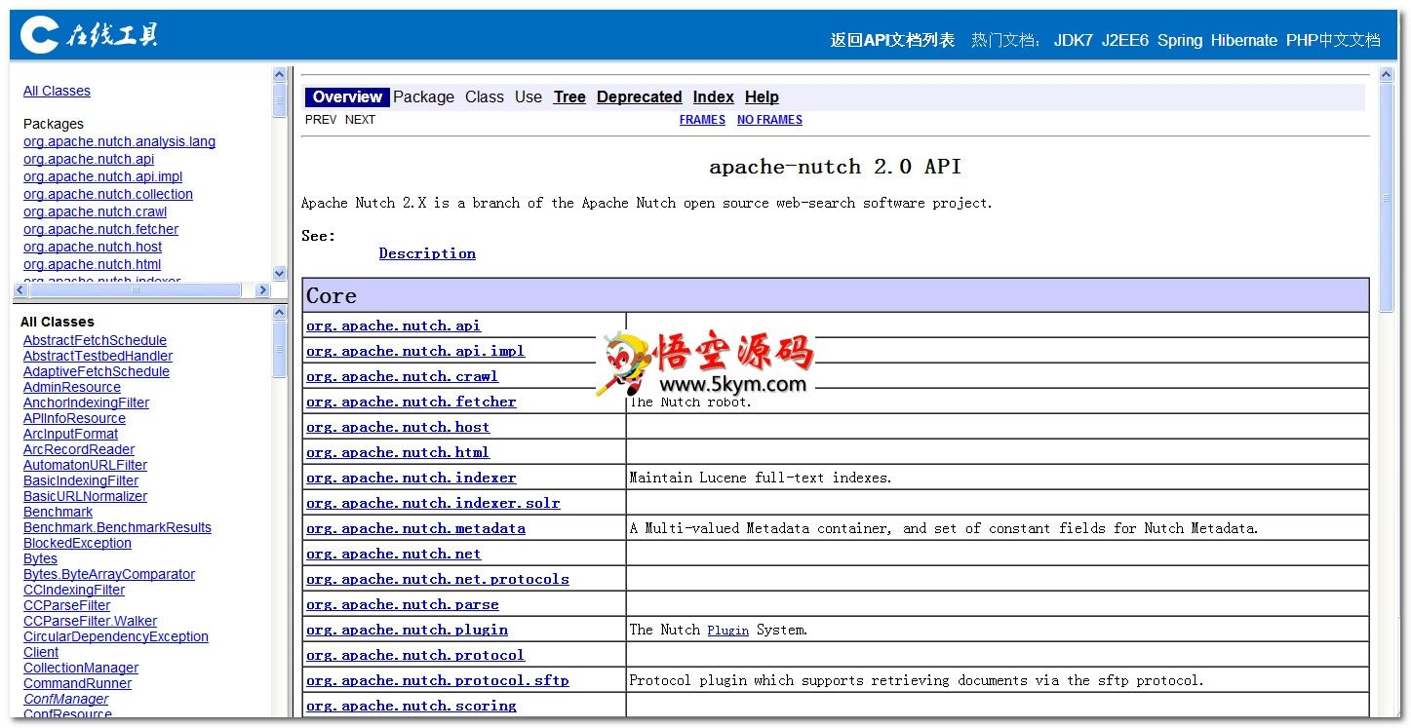The height and width of the screenshot is (728, 1411).
Task: Open org.apache.nutch.collection package in sidebar
Action: [x=108, y=194]
